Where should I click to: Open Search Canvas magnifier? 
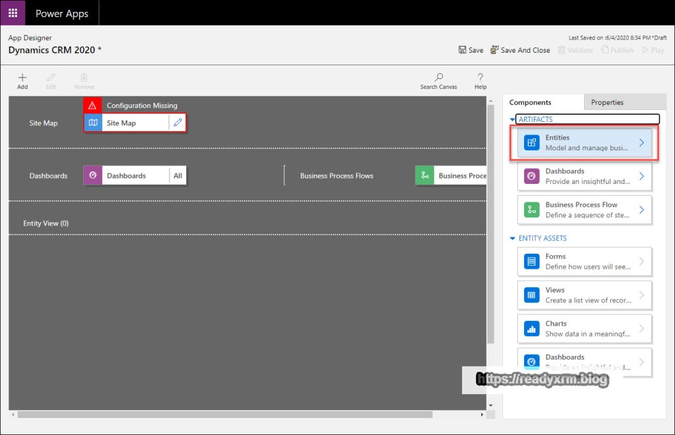pyautogui.click(x=438, y=78)
